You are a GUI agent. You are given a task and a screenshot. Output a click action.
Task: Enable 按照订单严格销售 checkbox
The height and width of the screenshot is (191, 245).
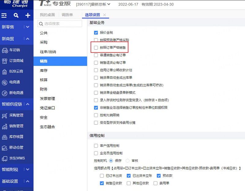point(96,48)
